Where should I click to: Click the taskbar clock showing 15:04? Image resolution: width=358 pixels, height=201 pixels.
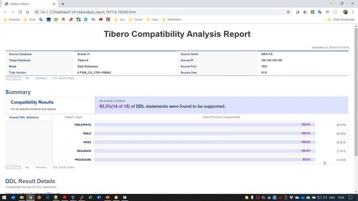click(341, 198)
